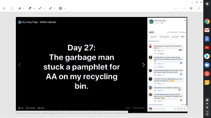Exit fullscreen drawing view
211x118 pixels.
point(191,8)
